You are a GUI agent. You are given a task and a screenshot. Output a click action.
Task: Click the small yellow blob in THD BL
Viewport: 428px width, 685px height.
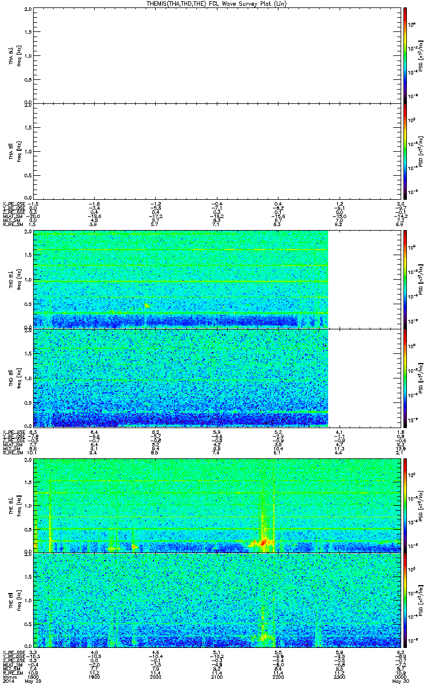click(147, 306)
